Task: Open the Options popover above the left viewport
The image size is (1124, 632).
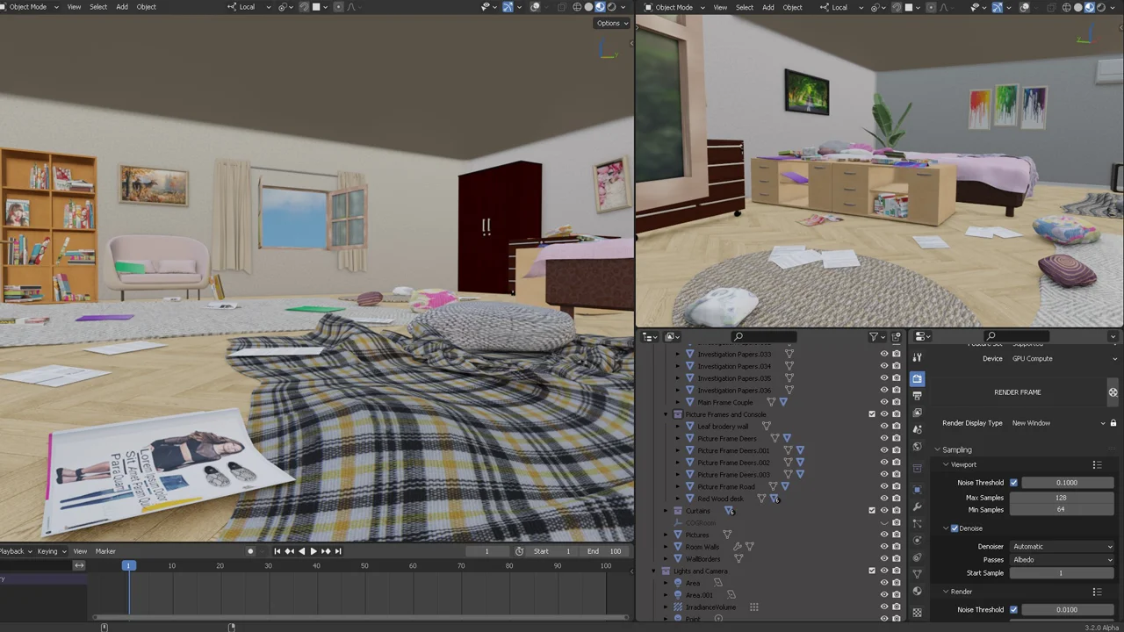Action: [x=609, y=23]
